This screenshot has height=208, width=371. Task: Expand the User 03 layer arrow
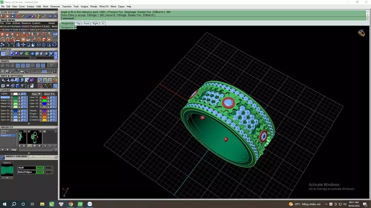[41, 103]
